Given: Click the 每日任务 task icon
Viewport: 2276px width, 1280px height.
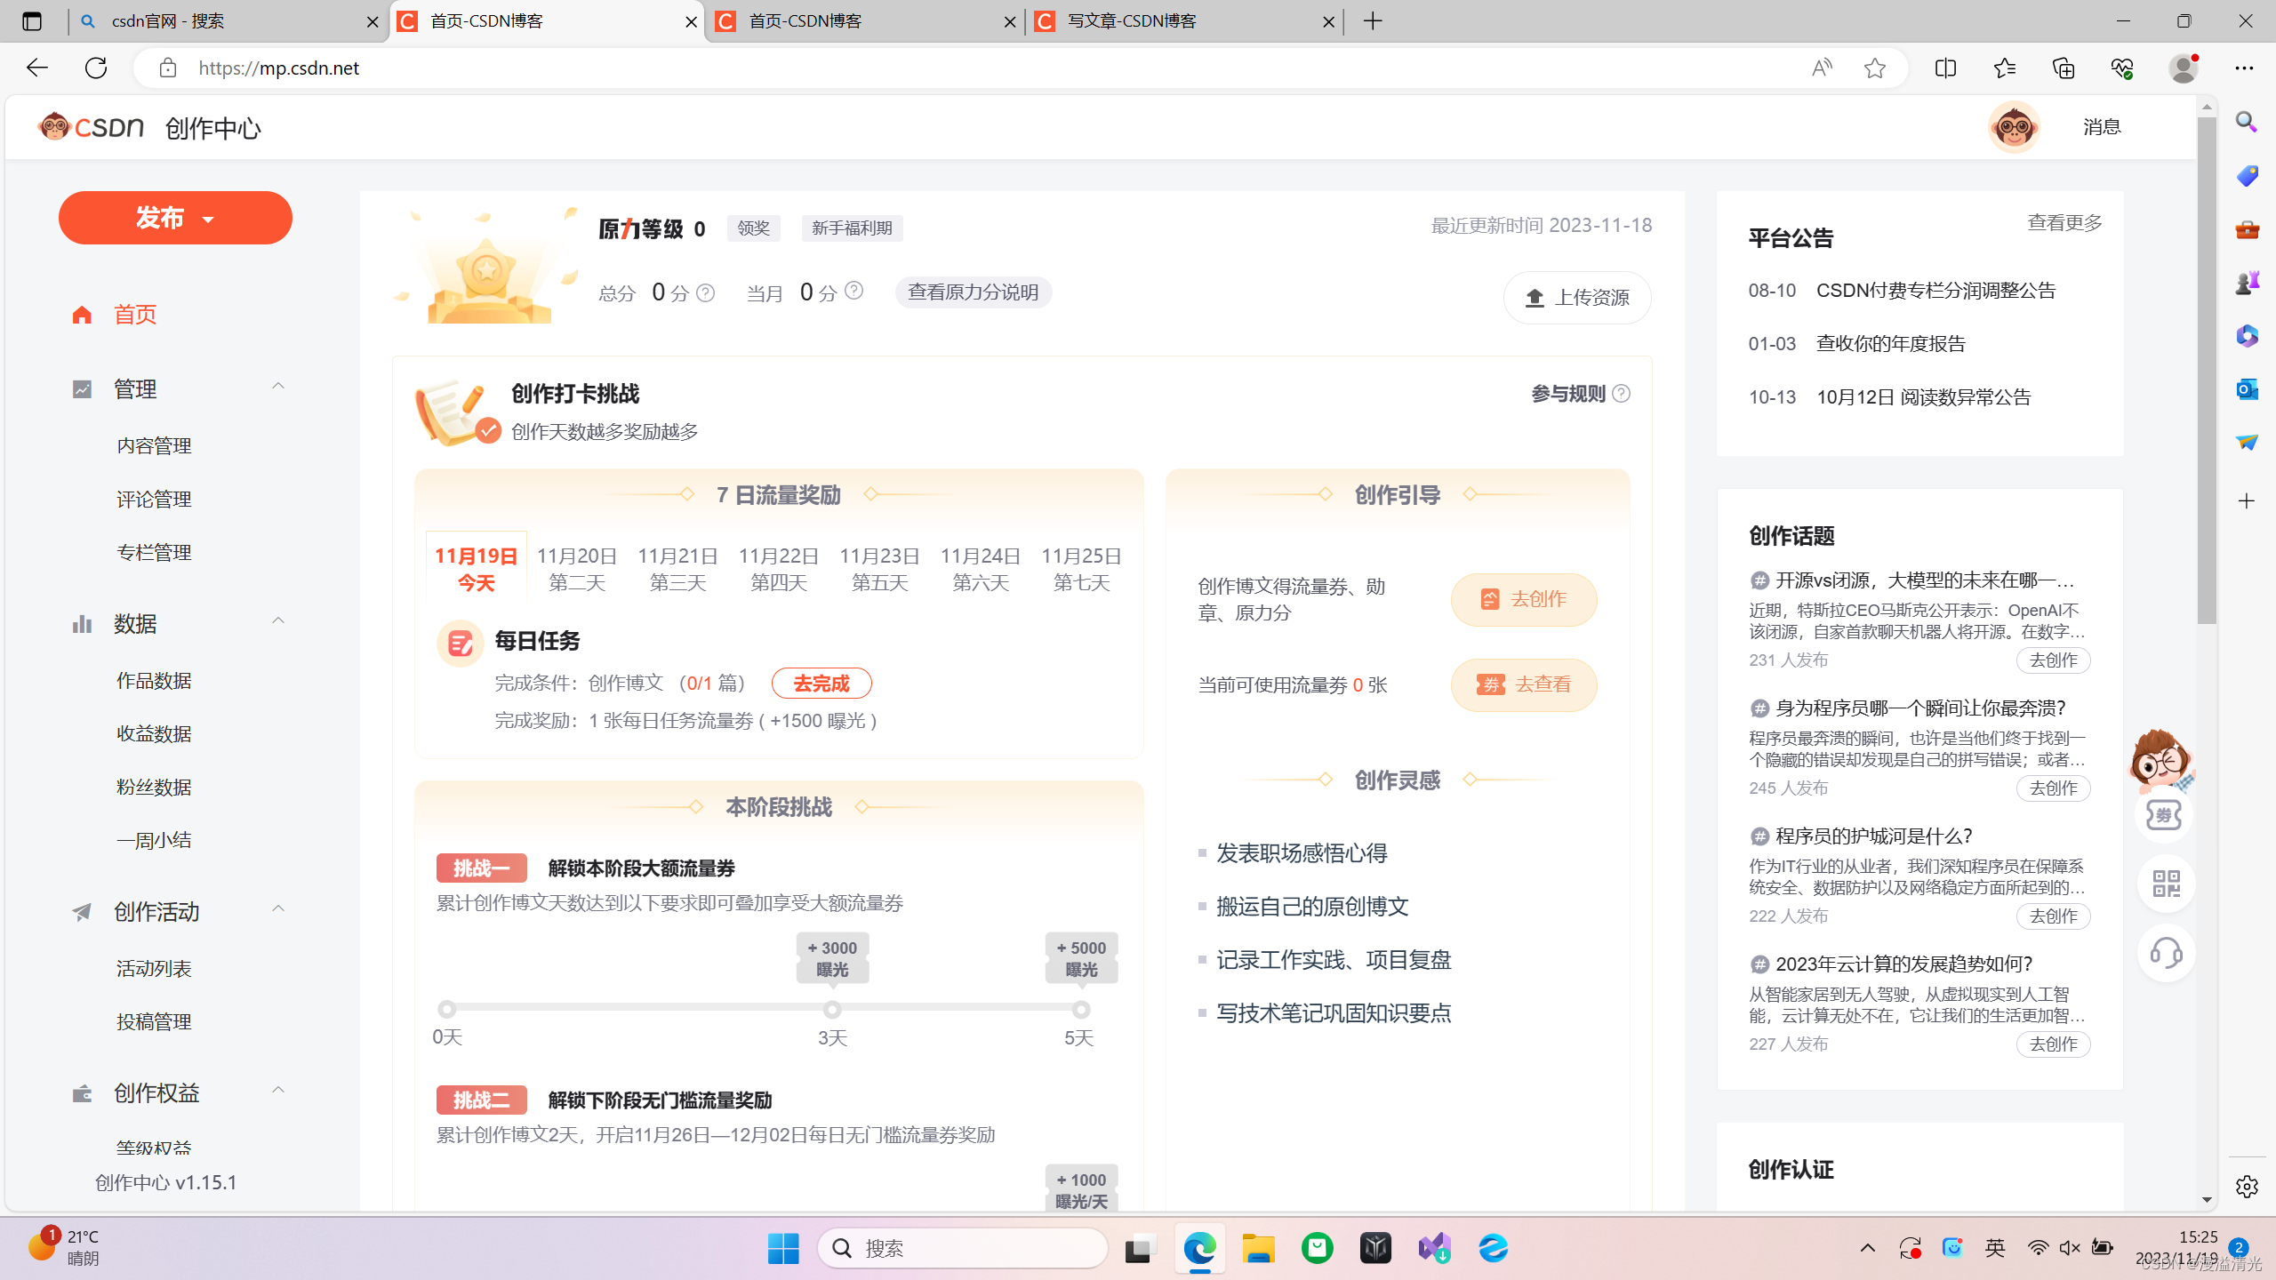Looking at the screenshot, I should click(x=460, y=643).
